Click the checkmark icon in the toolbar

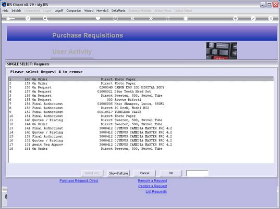click(253, 19)
